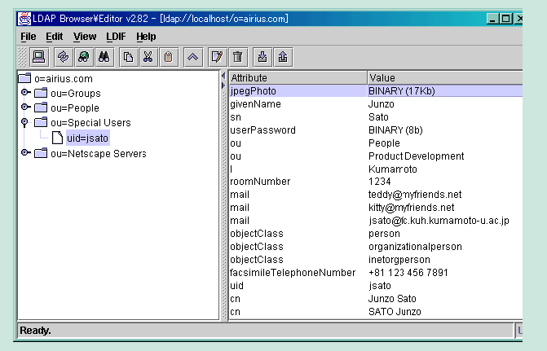The image size is (547, 351).
Task: Open the LDIF menu
Action: (x=117, y=37)
